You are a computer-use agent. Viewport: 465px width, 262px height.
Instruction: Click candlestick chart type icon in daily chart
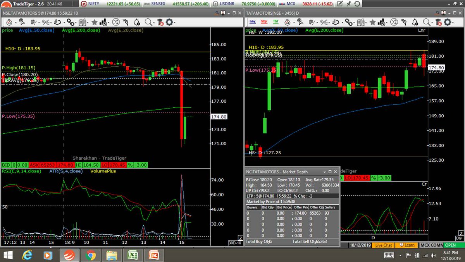312,22
